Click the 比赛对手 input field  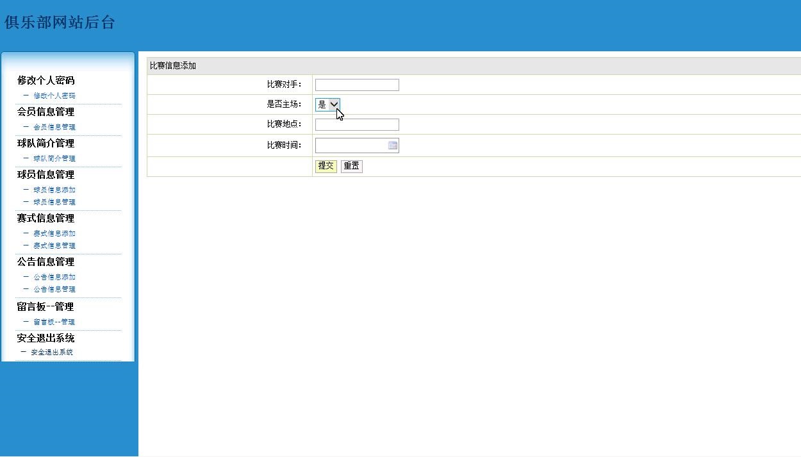pyautogui.click(x=357, y=85)
